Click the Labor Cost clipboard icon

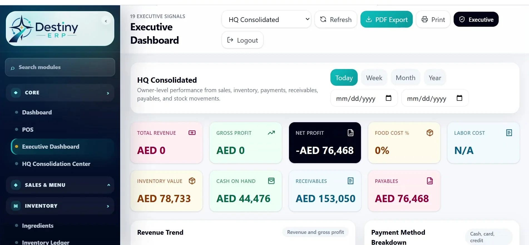pyautogui.click(x=509, y=133)
